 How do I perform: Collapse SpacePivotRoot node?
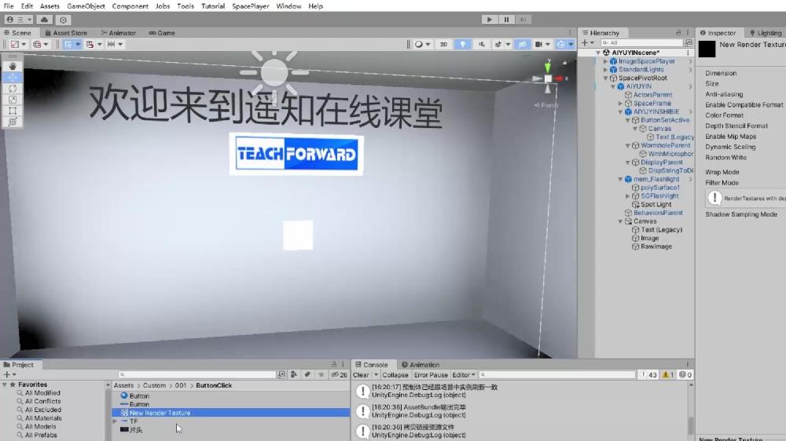coord(605,78)
